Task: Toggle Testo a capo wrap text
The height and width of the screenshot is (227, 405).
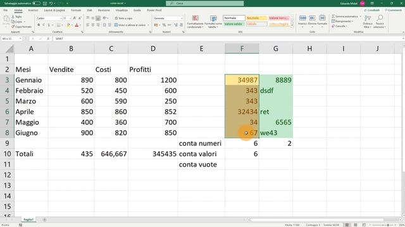Action: [x=123, y=18]
